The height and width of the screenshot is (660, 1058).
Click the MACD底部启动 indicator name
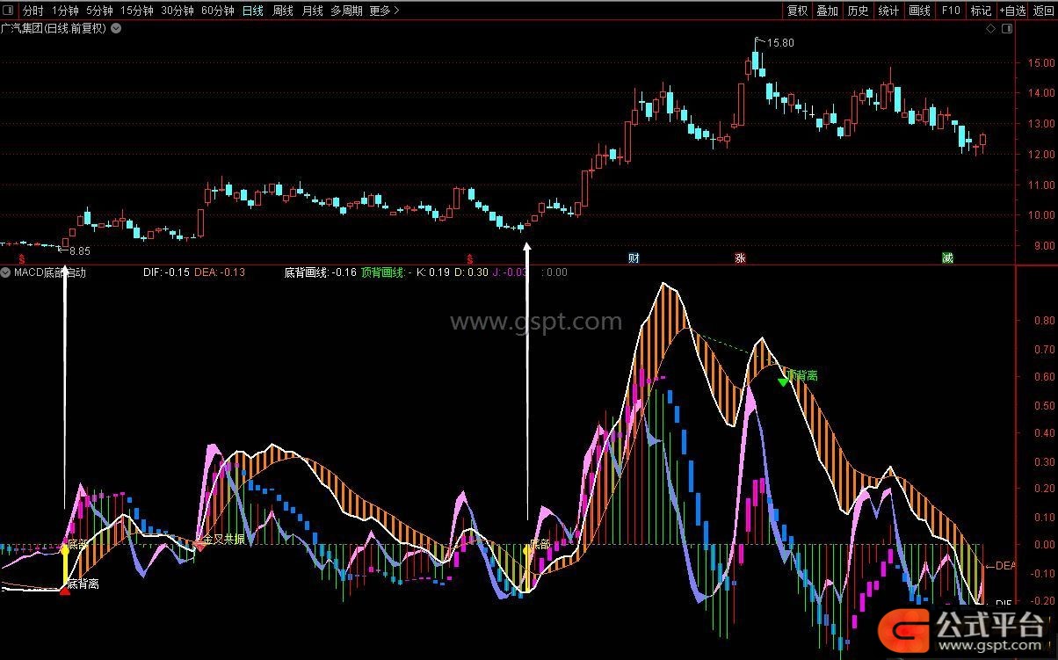[x=51, y=272]
